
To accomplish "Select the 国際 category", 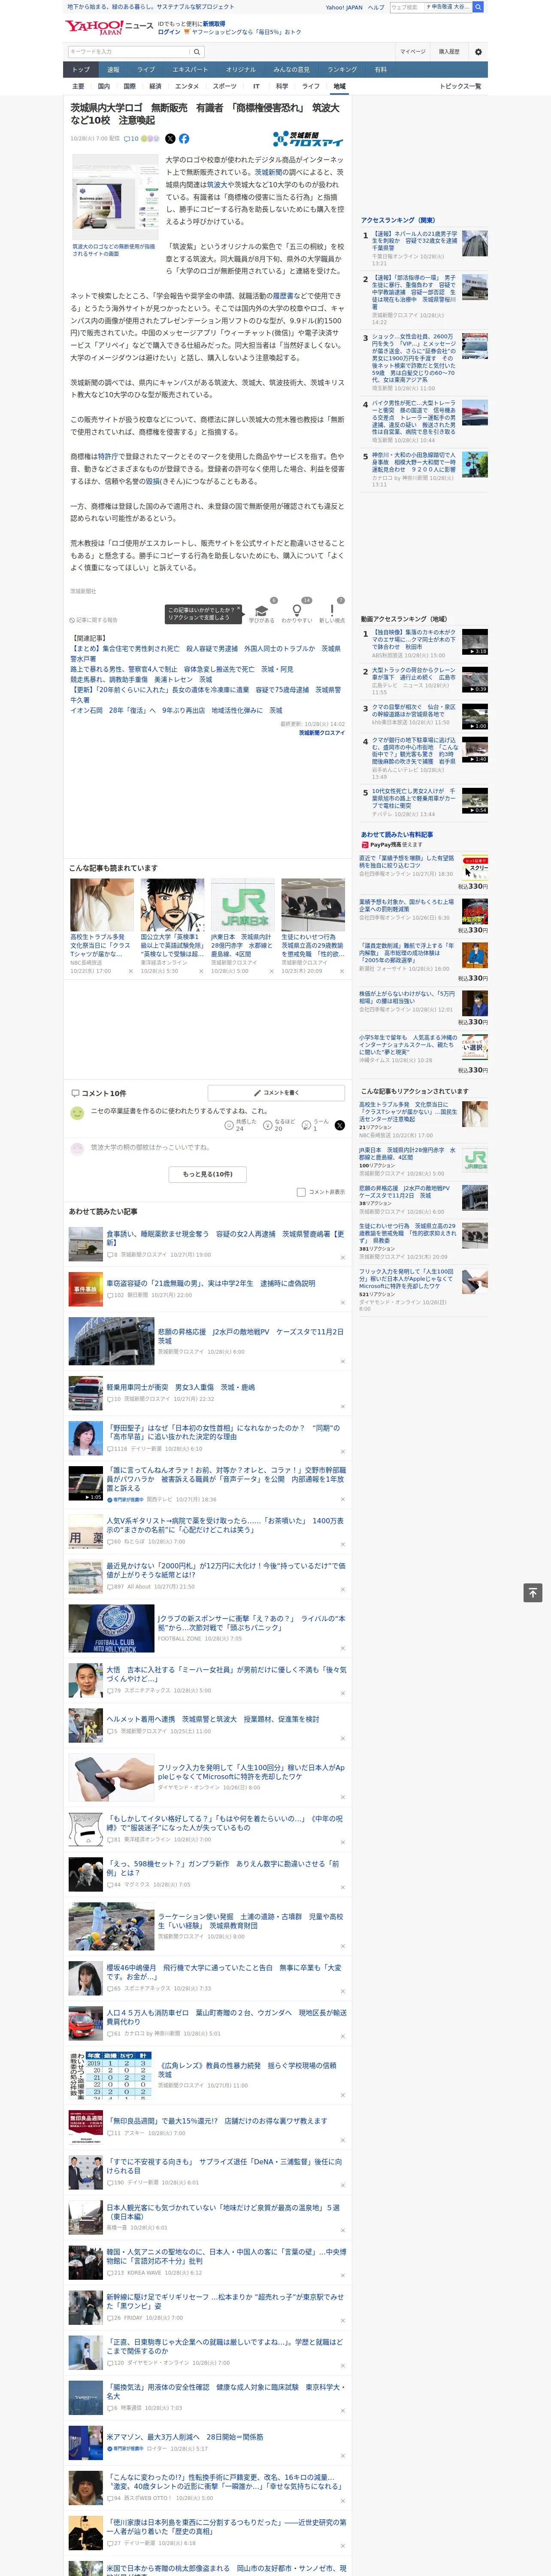I will pyautogui.click(x=129, y=86).
